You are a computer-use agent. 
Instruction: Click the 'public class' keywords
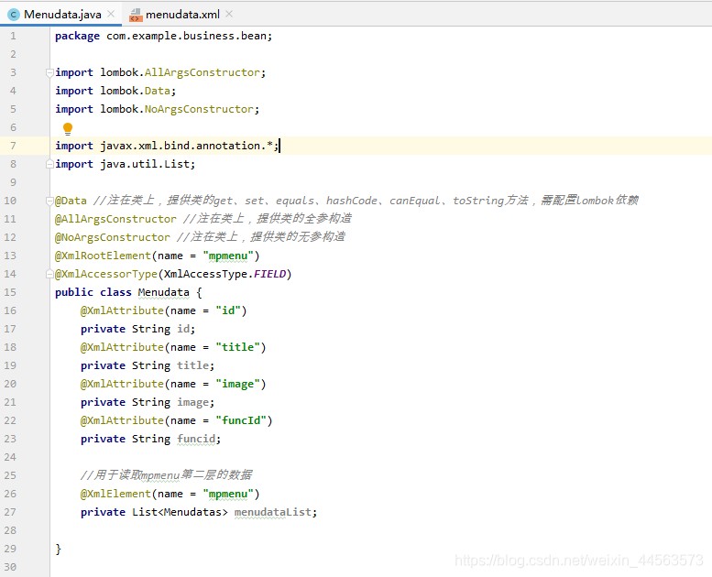pyautogui.click(x=93, y=292)
